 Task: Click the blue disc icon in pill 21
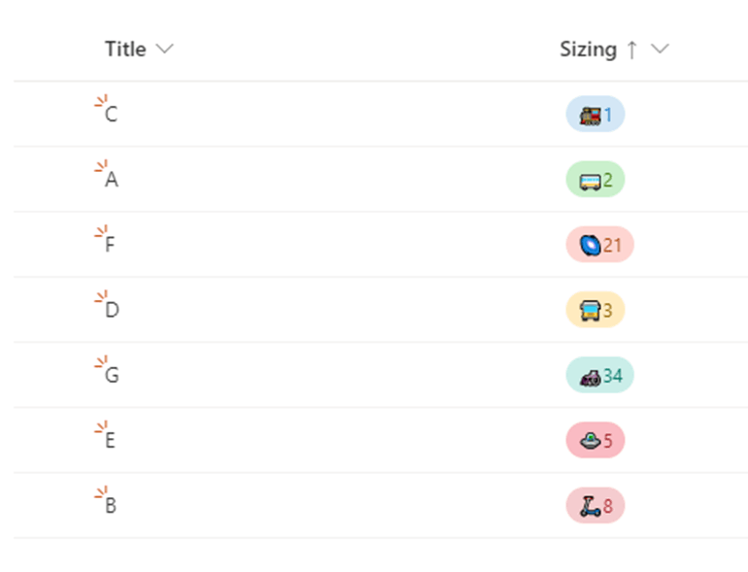(x=590, y=246)
